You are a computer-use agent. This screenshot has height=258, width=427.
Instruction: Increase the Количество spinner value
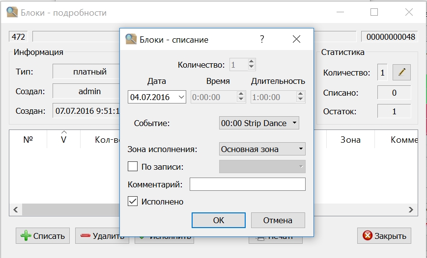pyautogui.click(x=252, y=62)
